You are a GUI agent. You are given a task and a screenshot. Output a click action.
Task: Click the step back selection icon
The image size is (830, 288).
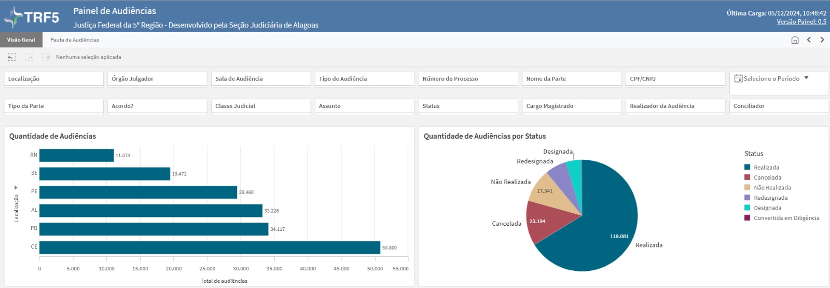(x=11, y=57)
